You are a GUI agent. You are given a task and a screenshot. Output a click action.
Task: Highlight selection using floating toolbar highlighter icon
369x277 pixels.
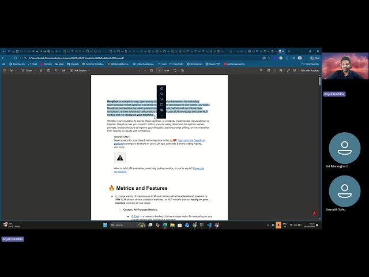coord(161,99)
